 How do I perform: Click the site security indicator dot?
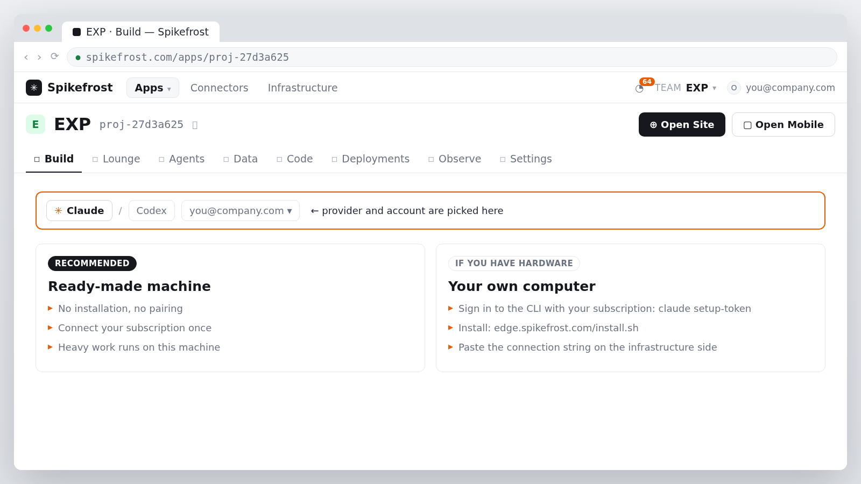point(78,58)
